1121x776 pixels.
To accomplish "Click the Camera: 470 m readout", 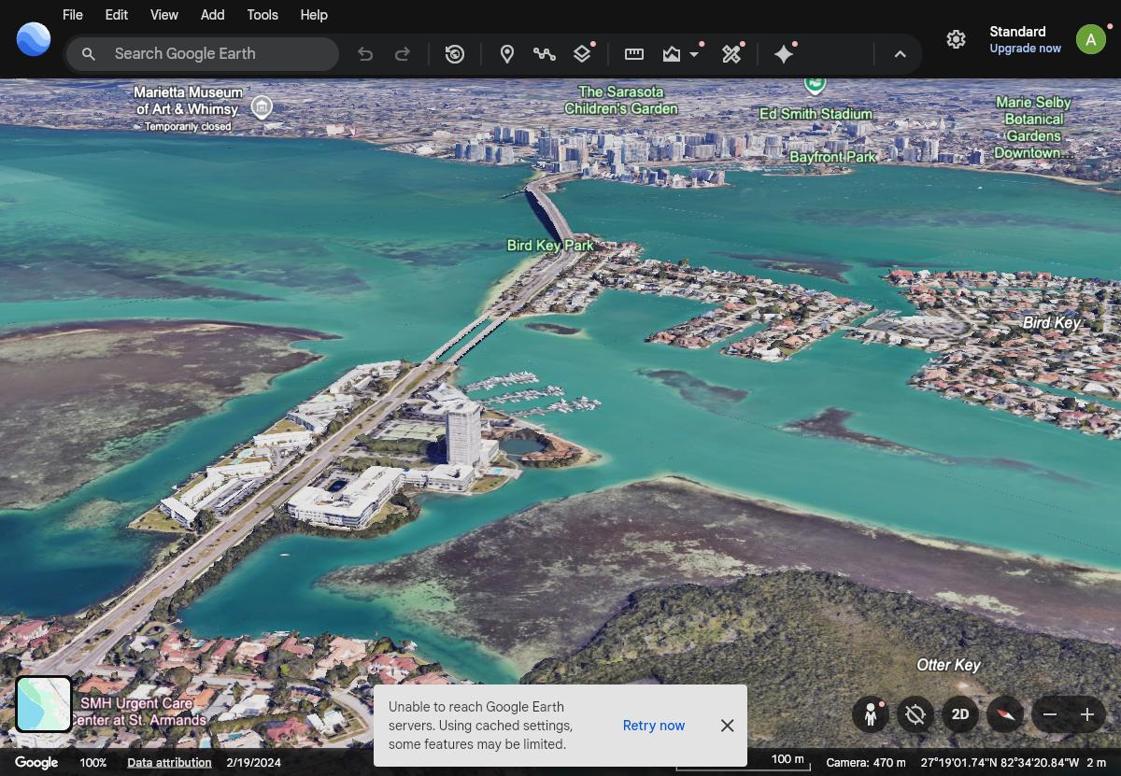I will pos(866,763).
